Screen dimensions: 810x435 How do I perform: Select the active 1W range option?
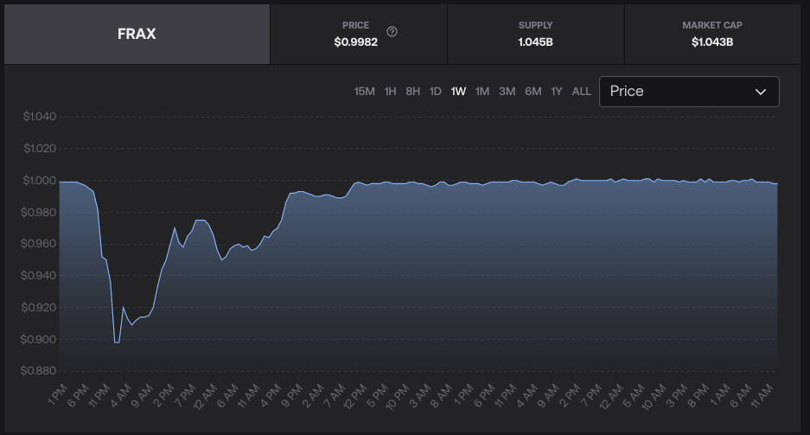(458, 92)
